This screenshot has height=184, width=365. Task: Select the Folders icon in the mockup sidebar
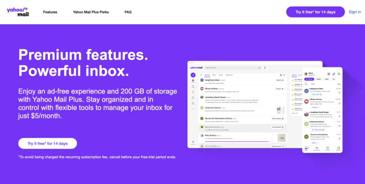coord(193,103)
